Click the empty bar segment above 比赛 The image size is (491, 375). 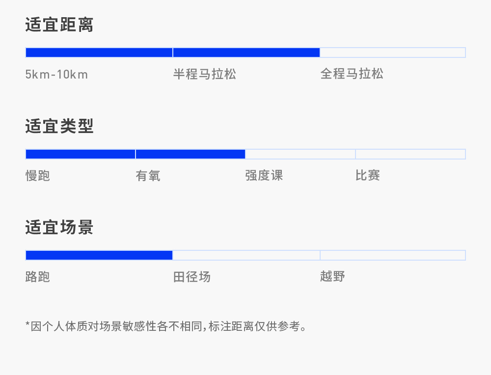pos(410,154)
